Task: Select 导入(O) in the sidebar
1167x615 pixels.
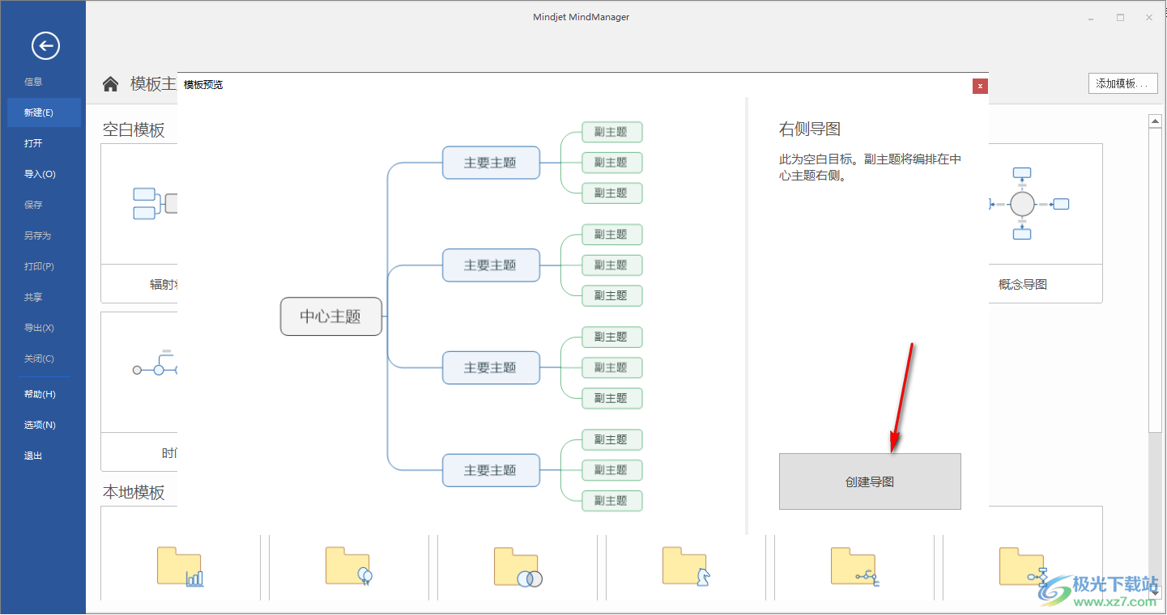Action: pos(40,174)
